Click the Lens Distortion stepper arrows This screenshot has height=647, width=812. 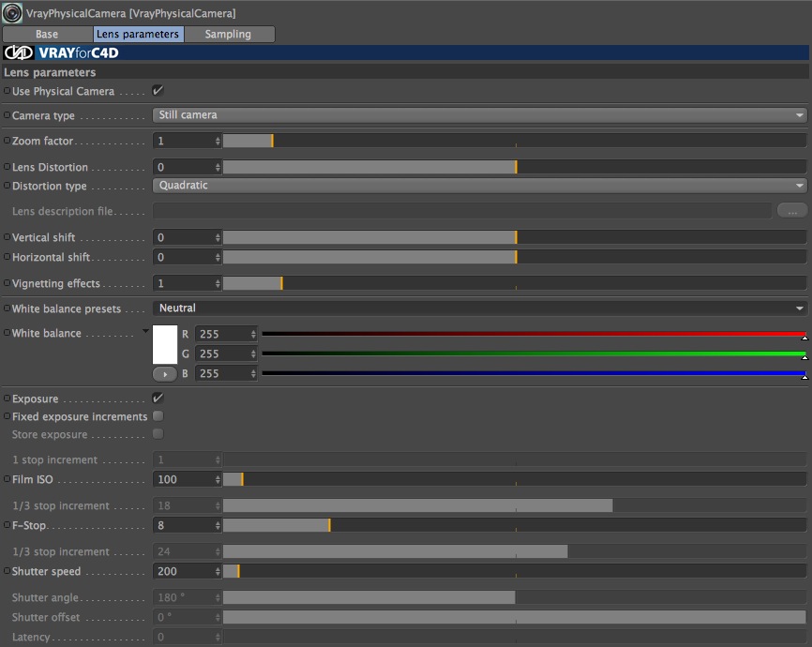[218, 167]
